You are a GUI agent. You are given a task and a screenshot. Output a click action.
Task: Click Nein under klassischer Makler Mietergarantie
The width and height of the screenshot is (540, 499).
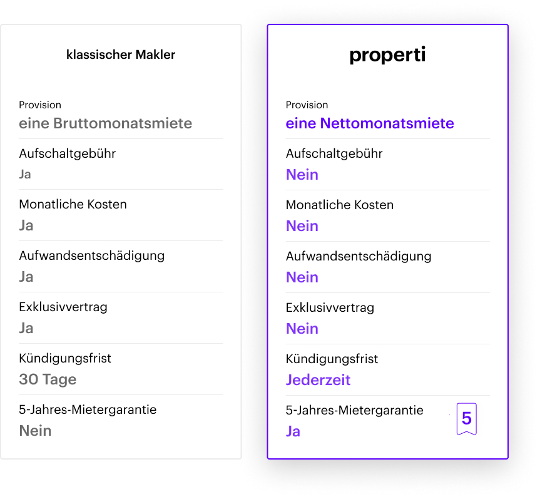point(35,431)
